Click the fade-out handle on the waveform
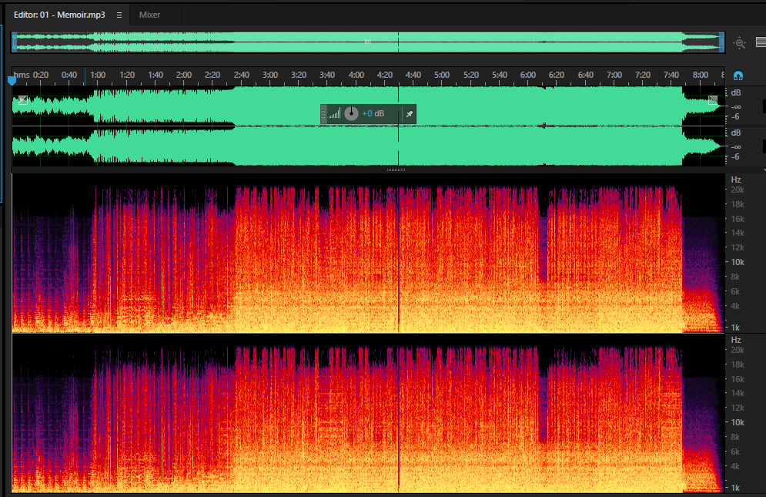The width and height of the screenshot is (766, 497). coord(713,100)
